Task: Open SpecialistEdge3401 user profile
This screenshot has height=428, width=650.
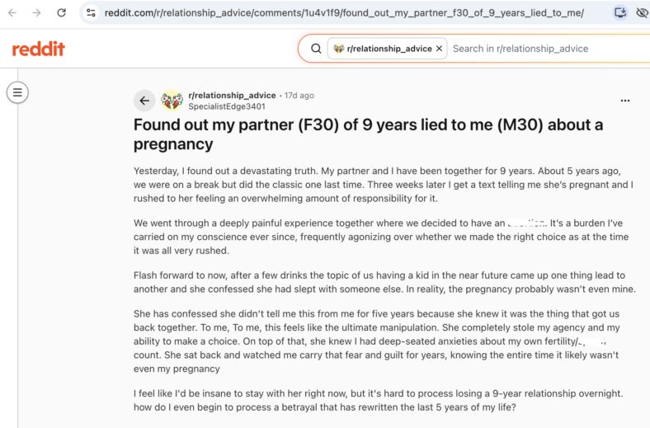Action: point(227,106)
